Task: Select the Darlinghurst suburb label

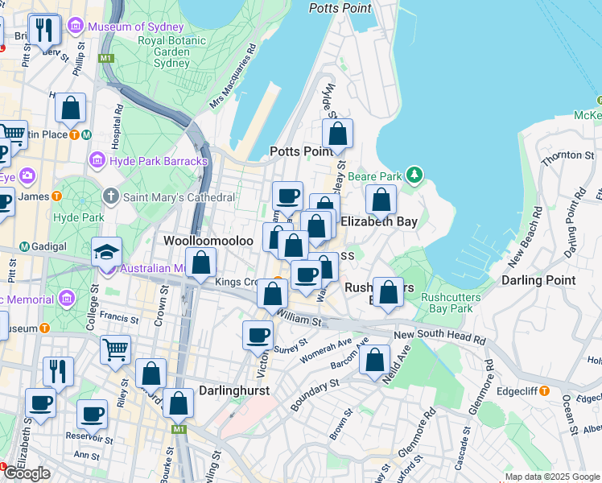Action: coord(234,391)
